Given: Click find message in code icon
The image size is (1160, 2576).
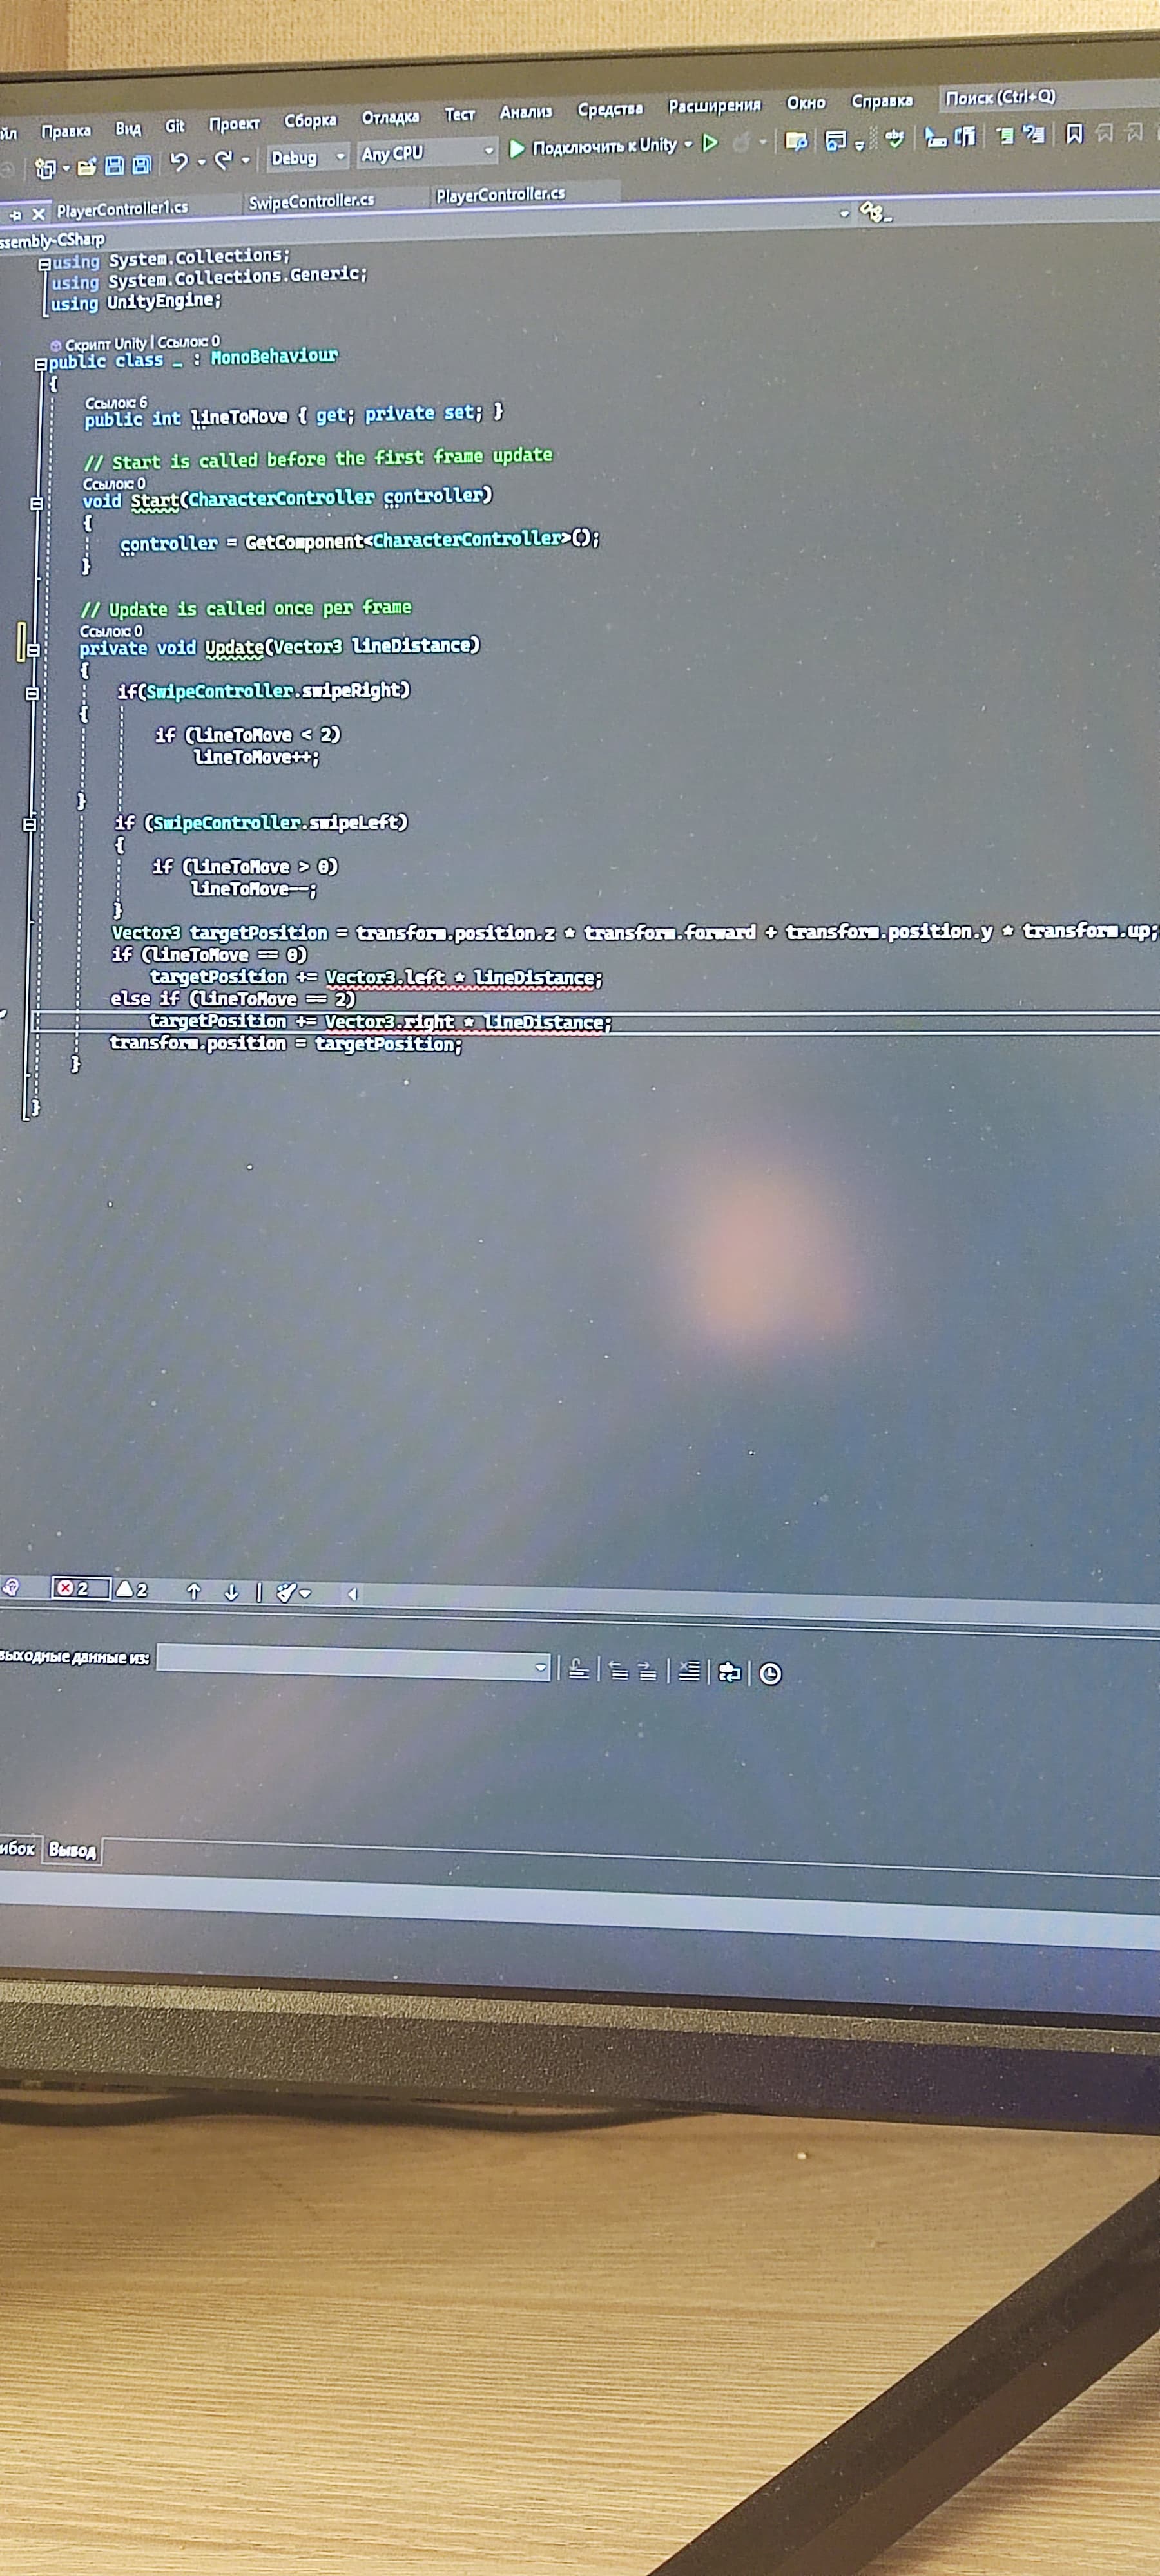Looking at the screenshot, I should (x=579, y=1668).
